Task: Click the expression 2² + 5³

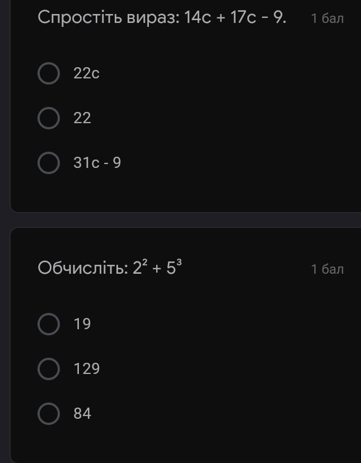Action: click(x=157, y=268)
